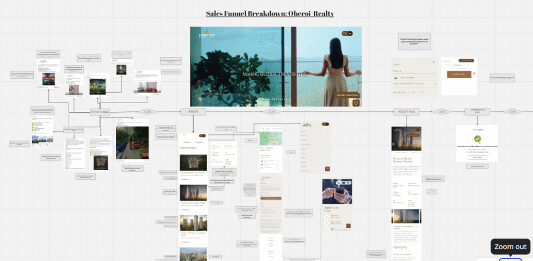The width and height of the screenshot is (533, 261).
Task: Select the PROJECT PAGE flowchart node
Action: [407, 111]
